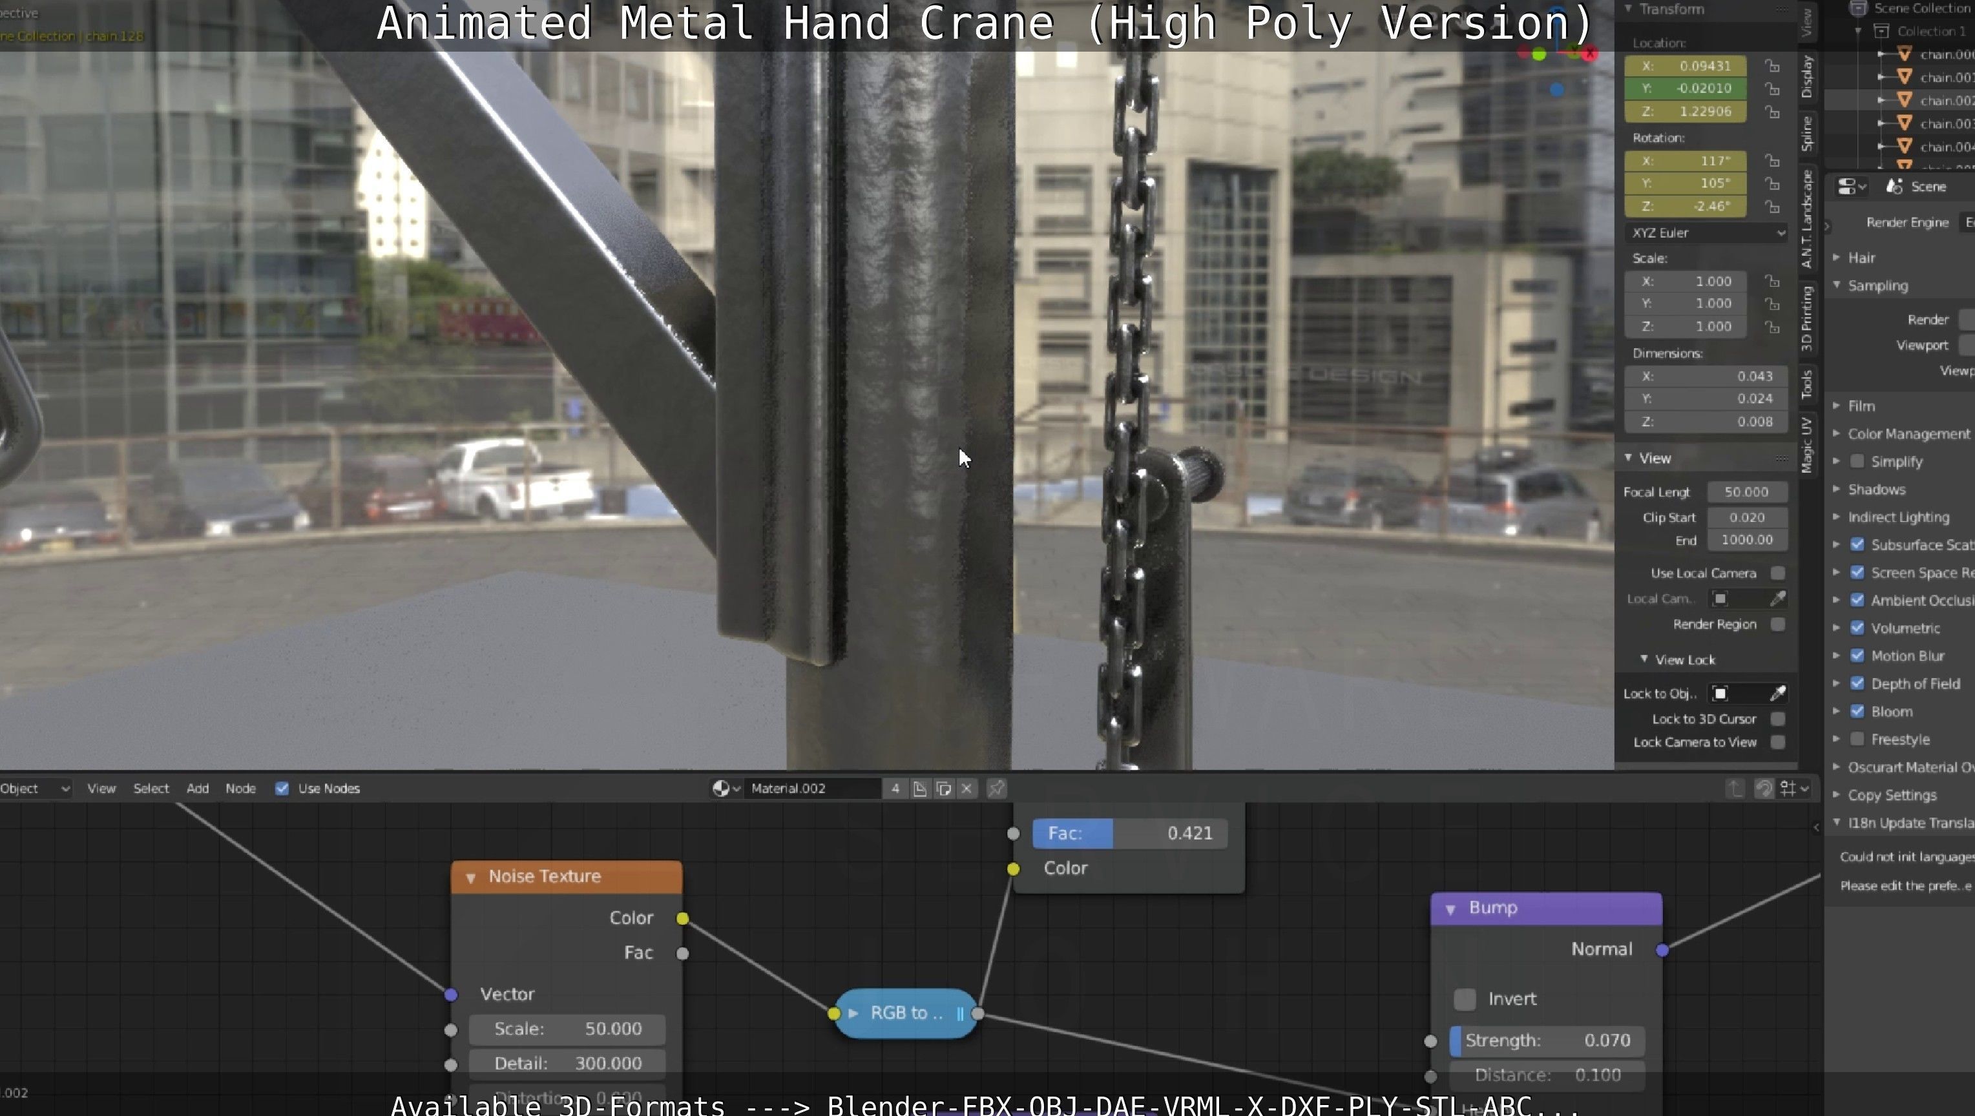1975x1116 pixels.
Task: Collapse the Noise Texture node
Action: point(471,877)
